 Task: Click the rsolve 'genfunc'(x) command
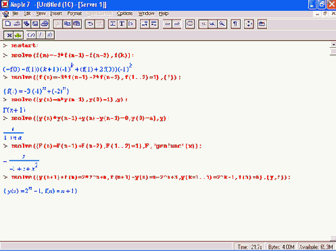pyautogui.click(x=106, y=146)
